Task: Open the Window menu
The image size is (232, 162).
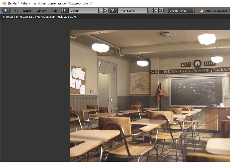Action: [x=42, y=11]
